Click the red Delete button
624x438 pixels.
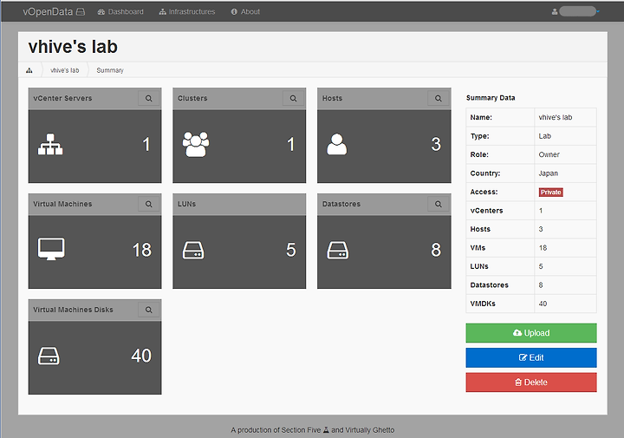(531, 382)
